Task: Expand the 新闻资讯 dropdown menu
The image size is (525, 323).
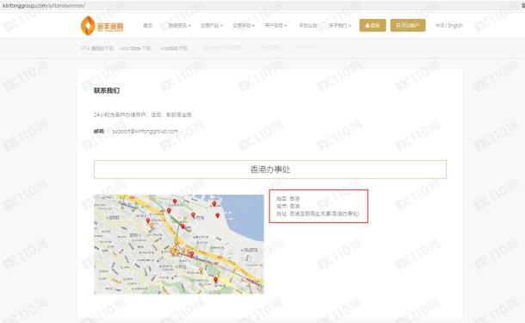Action: (x=179, y=26)
